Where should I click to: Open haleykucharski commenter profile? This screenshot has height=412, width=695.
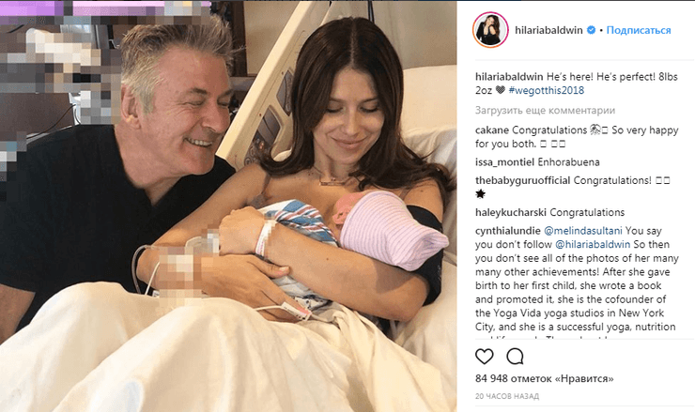pyautogui.click(x=511, y=213)
